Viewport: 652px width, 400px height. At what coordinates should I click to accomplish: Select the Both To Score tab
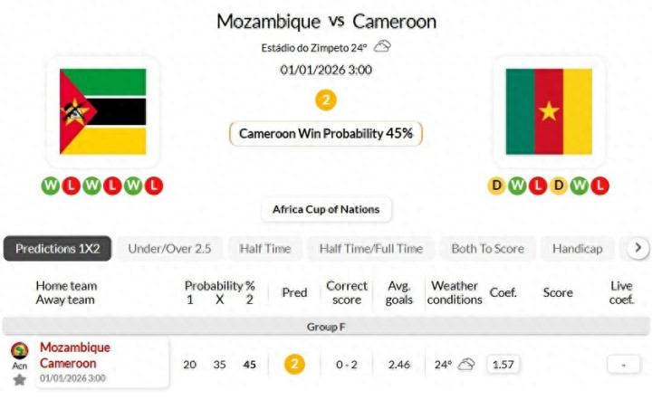[487, 249]
